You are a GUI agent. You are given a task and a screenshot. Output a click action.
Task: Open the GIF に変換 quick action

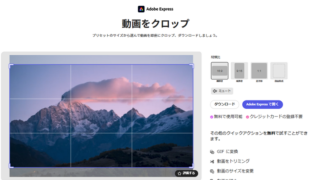(x=227, y=152)
